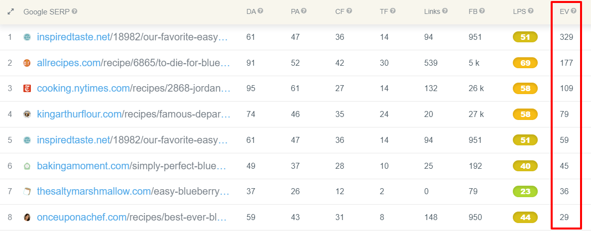Click the EV column help icon
The width and height of the screenshot is (591, 231).
pyautogui.click(x=574, y=11)
